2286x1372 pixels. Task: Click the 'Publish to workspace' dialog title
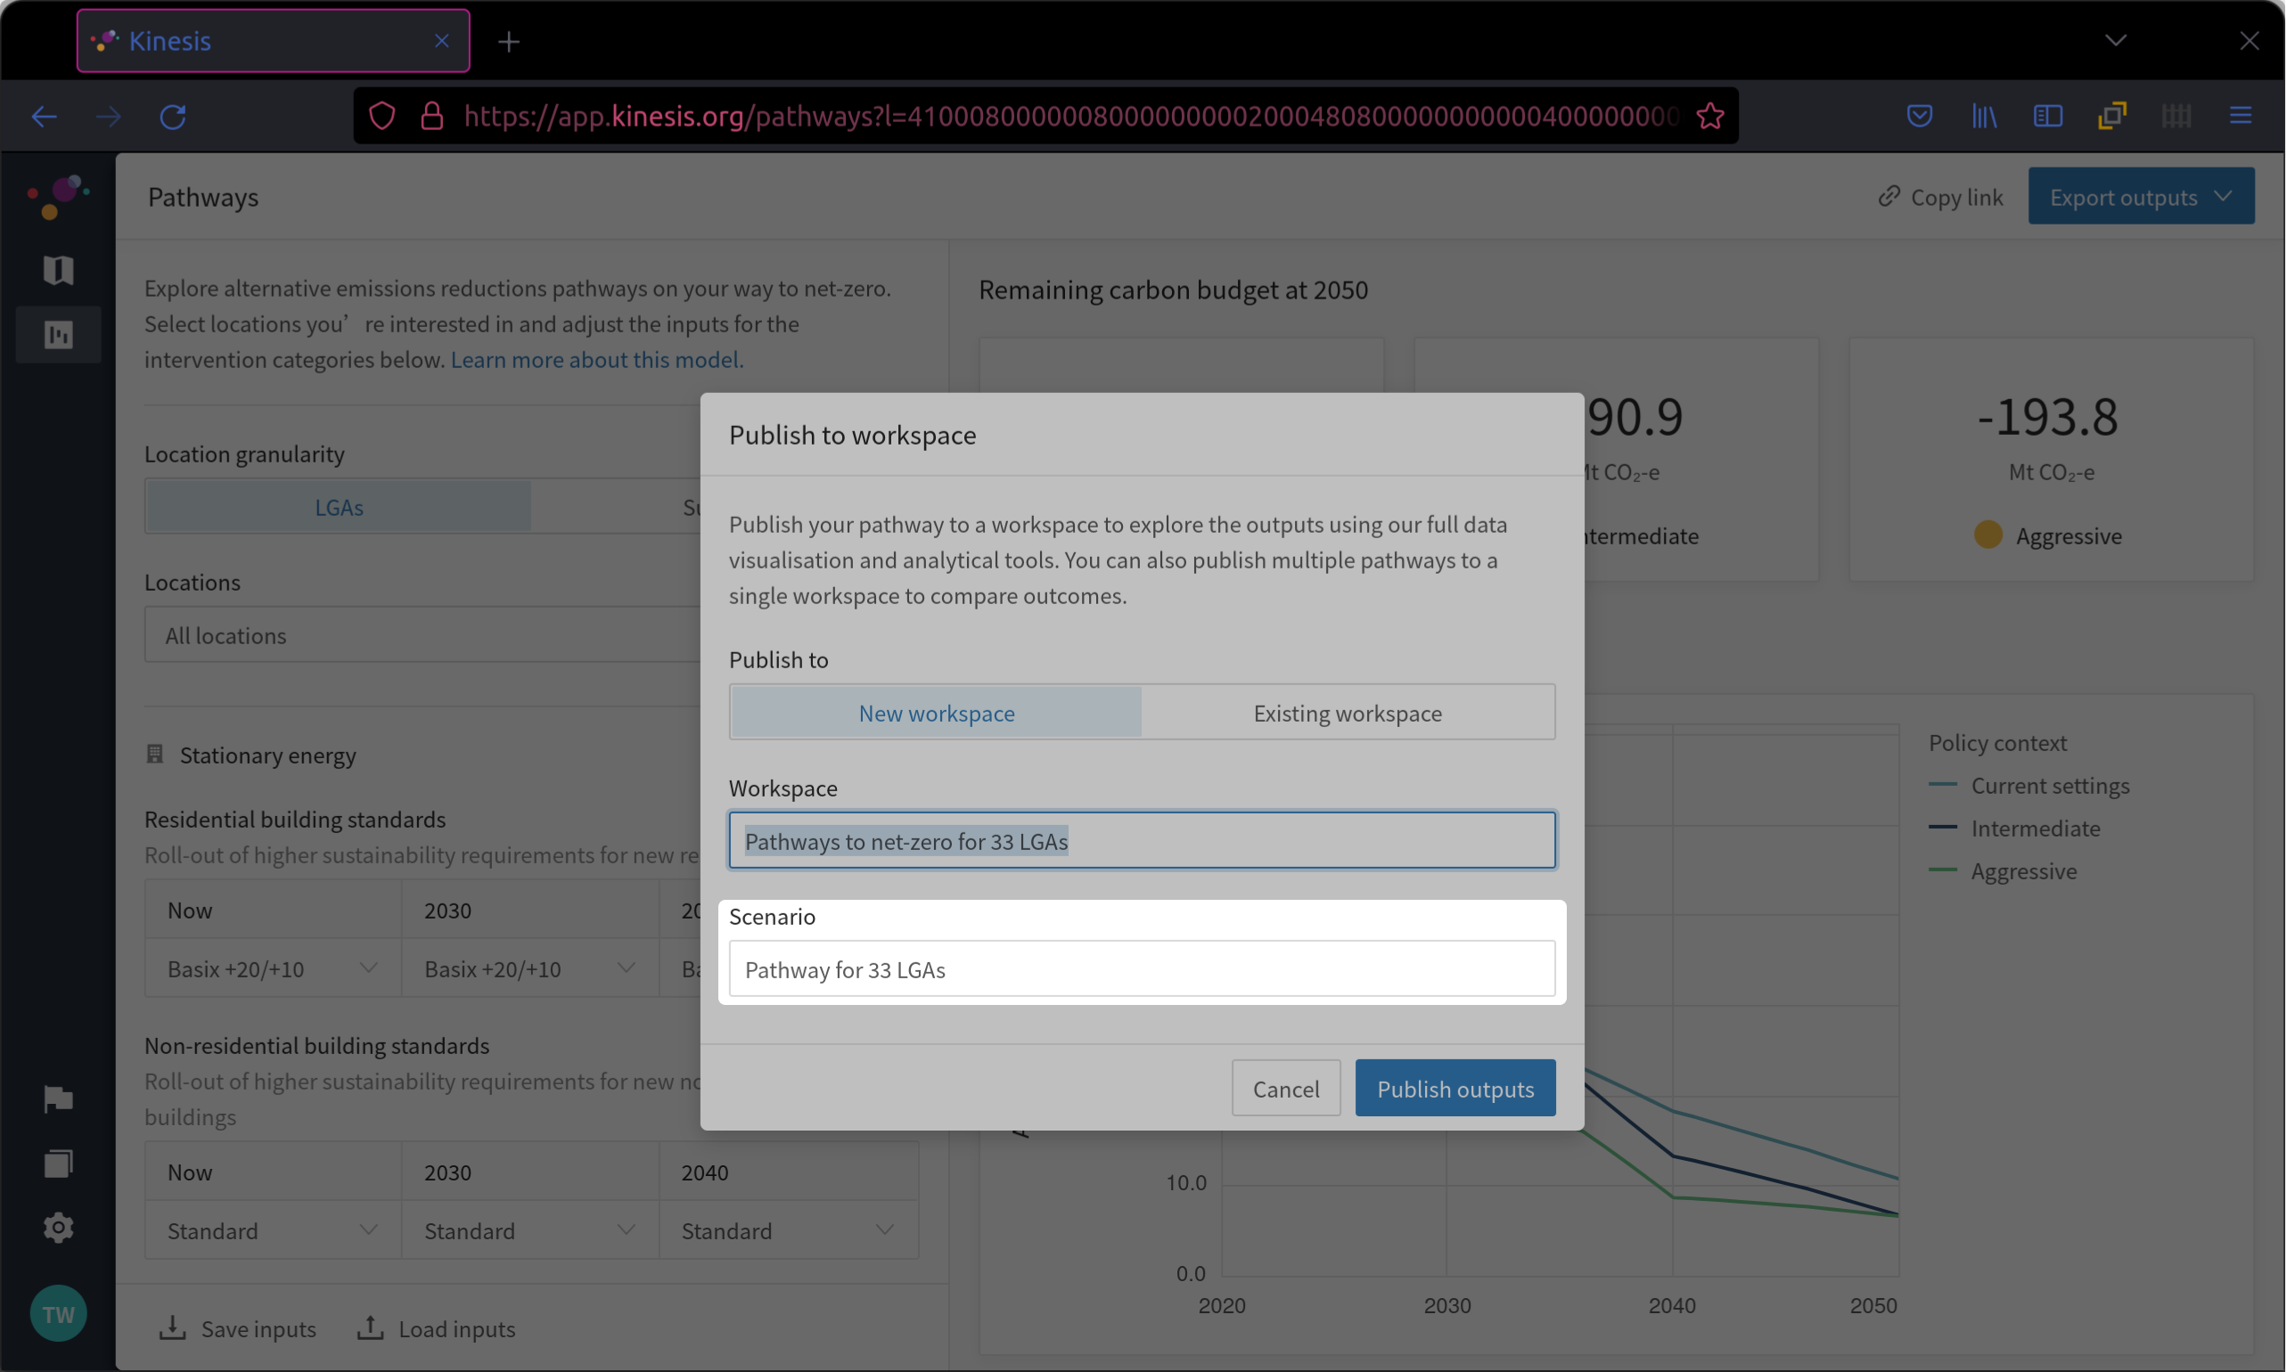click(x=853, y=435)
